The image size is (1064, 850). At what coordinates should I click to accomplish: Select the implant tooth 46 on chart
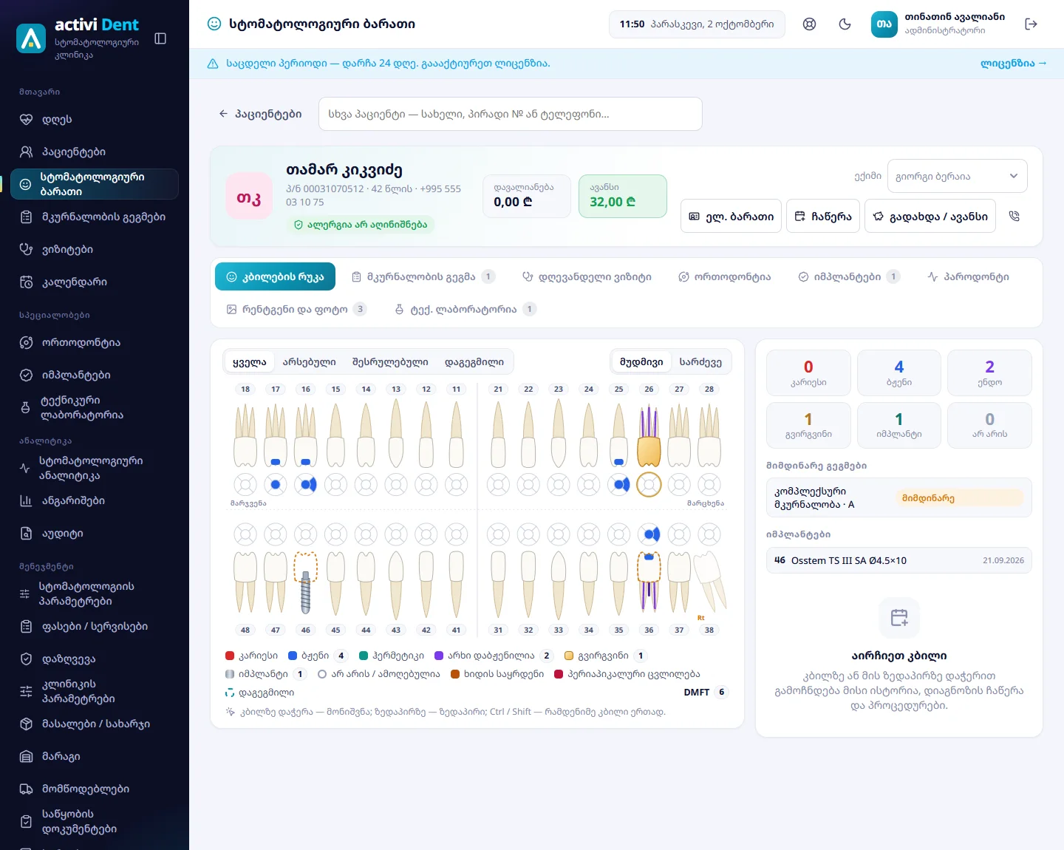pyautogui.click(x=306, y=582)
